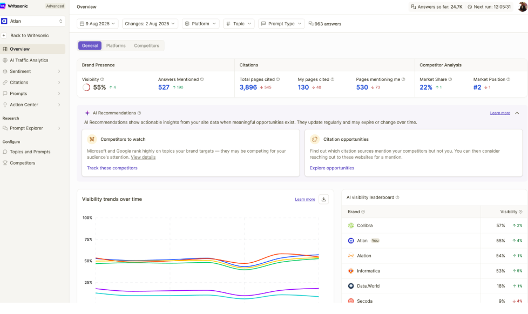The height and width of the screenshot is (314, 528).
Task: Click the sparkle icon beside AI Recommendations
Action: tap(87, 113)
